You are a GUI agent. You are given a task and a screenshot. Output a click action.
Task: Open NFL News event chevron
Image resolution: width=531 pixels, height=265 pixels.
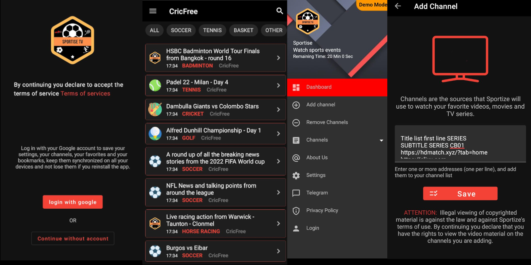click(278, 192)
